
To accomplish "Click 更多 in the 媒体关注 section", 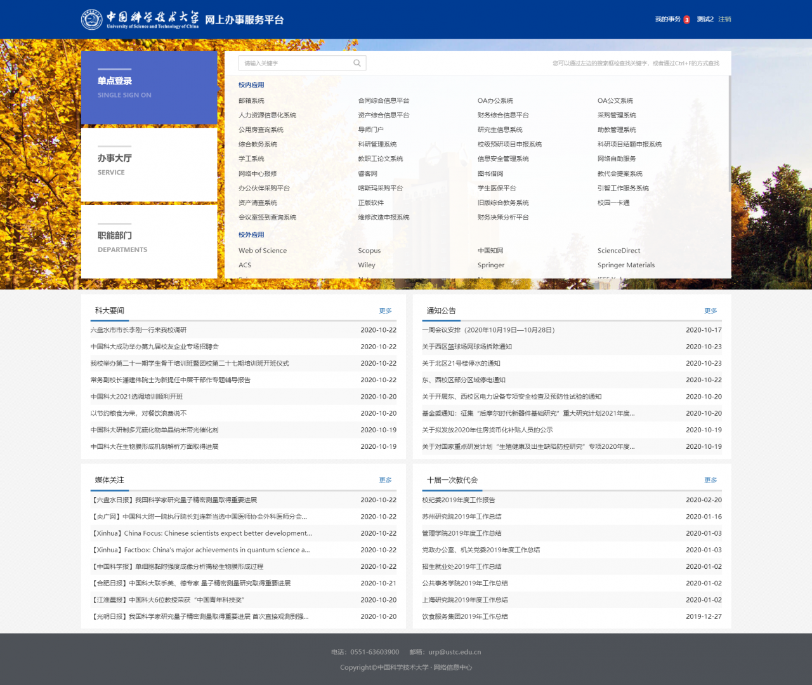I will [x=385, y=480].
